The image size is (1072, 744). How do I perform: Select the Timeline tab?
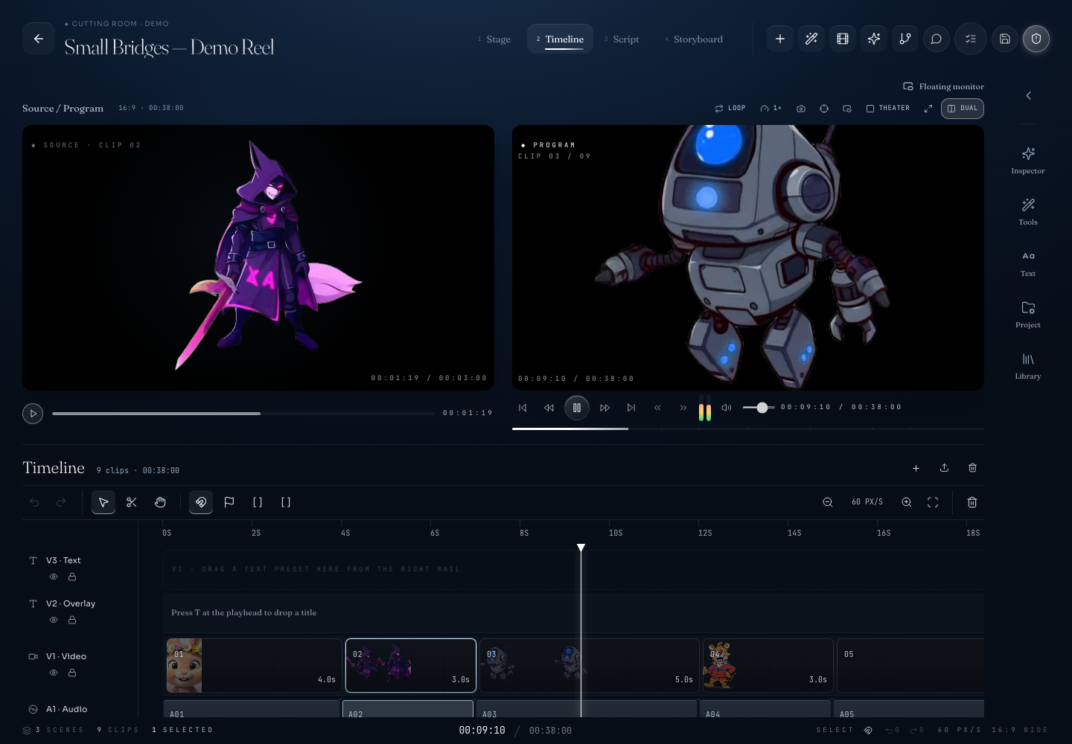coord(560,39)
